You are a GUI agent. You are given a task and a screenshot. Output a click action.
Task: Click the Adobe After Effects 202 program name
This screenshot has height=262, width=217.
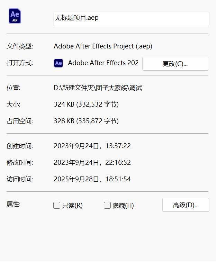point(103,63)
